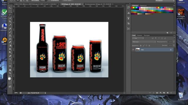Open Lasso tool preset picker dropdown
Screen dimensions: 188x105
[12, 1]
